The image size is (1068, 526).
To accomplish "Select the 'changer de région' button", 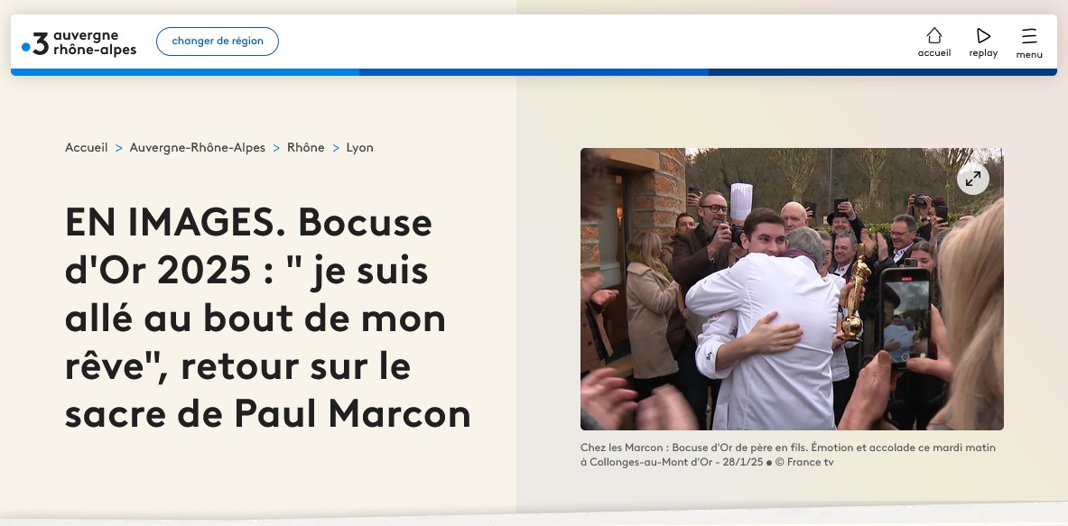I will (x=218, y=42).
